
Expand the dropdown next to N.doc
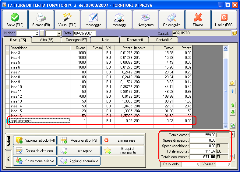pos(59,33)
